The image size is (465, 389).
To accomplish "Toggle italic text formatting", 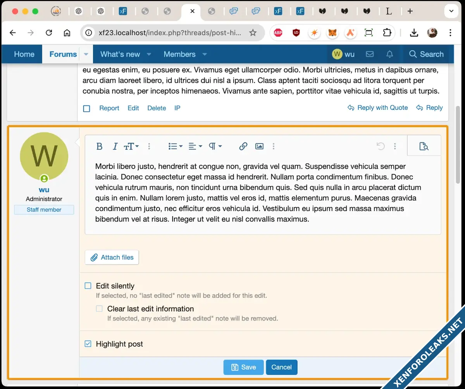I will (115, 146).
